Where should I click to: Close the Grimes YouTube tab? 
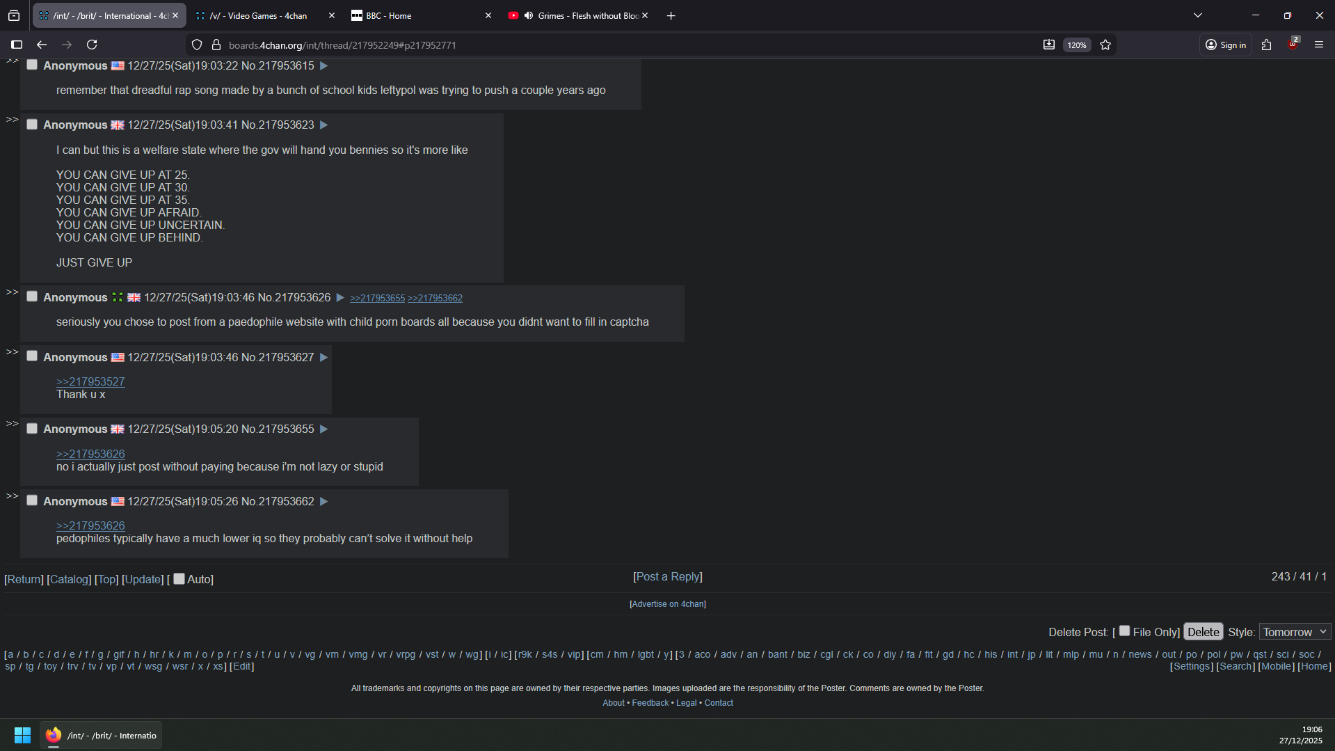645,15
